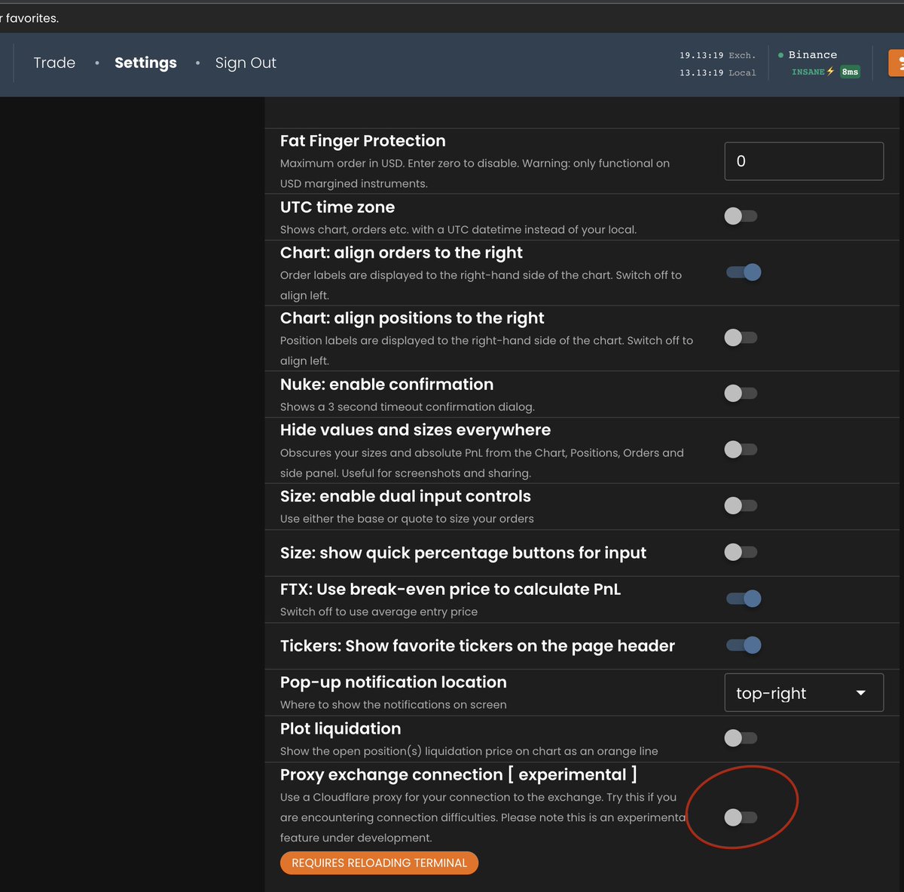Click the 8ms latency badge
The height and width of the screenshot is (892, 904).
(850, 72)
